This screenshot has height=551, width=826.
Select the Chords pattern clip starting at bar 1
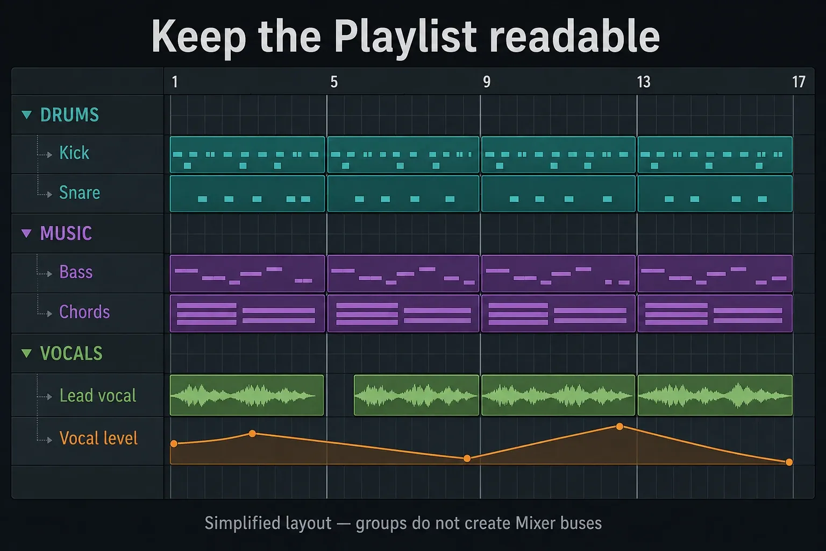247,313
